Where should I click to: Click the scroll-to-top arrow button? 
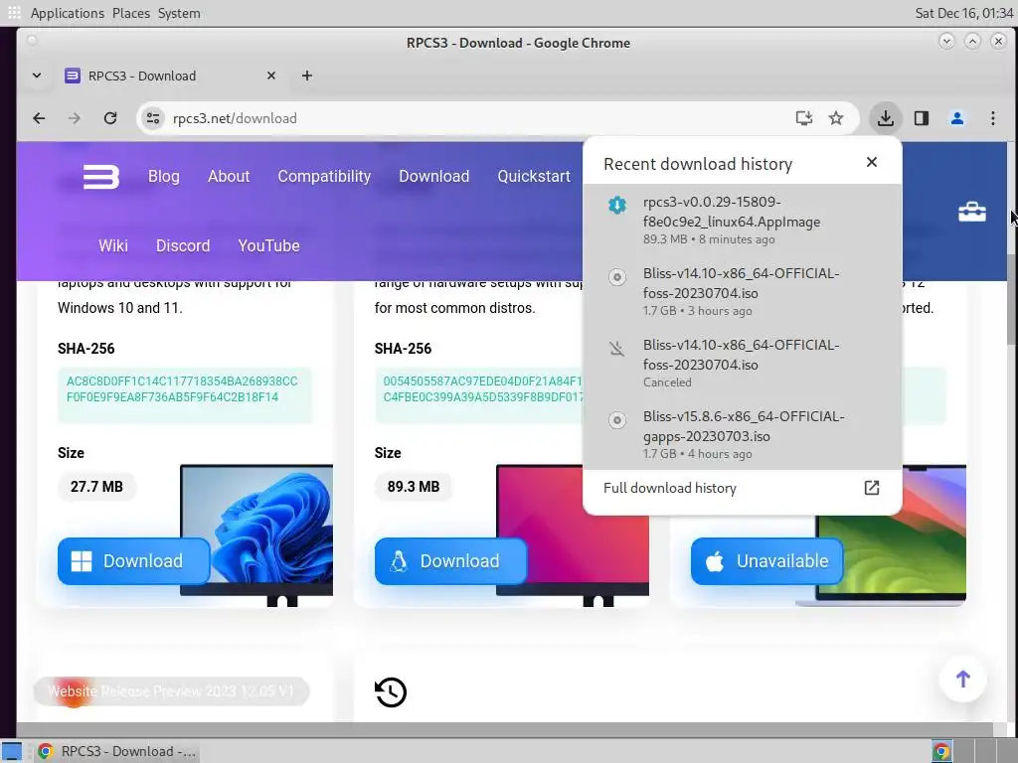(x=963, y=679)
